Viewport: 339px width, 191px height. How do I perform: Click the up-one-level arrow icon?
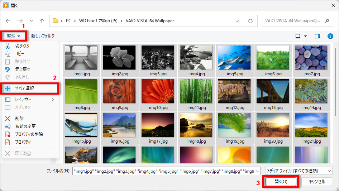pyautogui.click(x=42, y=21)
